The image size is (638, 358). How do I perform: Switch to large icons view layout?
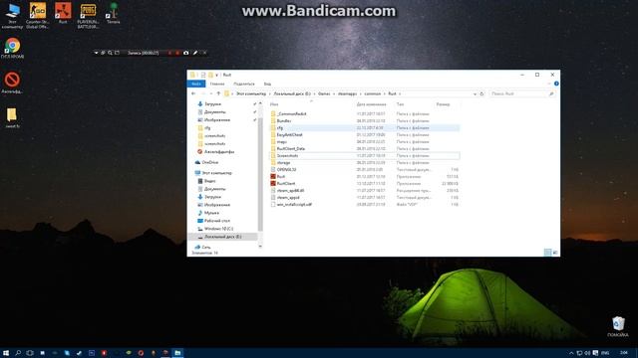(555, 253)
